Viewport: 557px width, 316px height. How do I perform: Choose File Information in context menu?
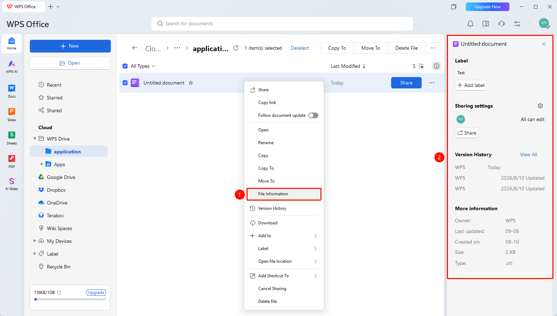[284, 194]
